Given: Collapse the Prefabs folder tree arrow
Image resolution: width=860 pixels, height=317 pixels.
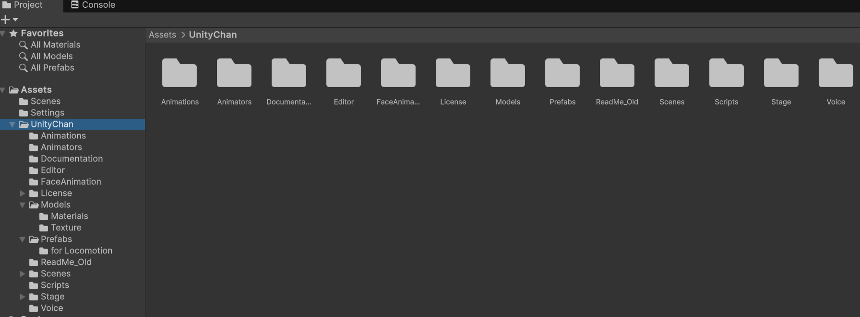Looking at the screenshot, I should pos(22,239).
